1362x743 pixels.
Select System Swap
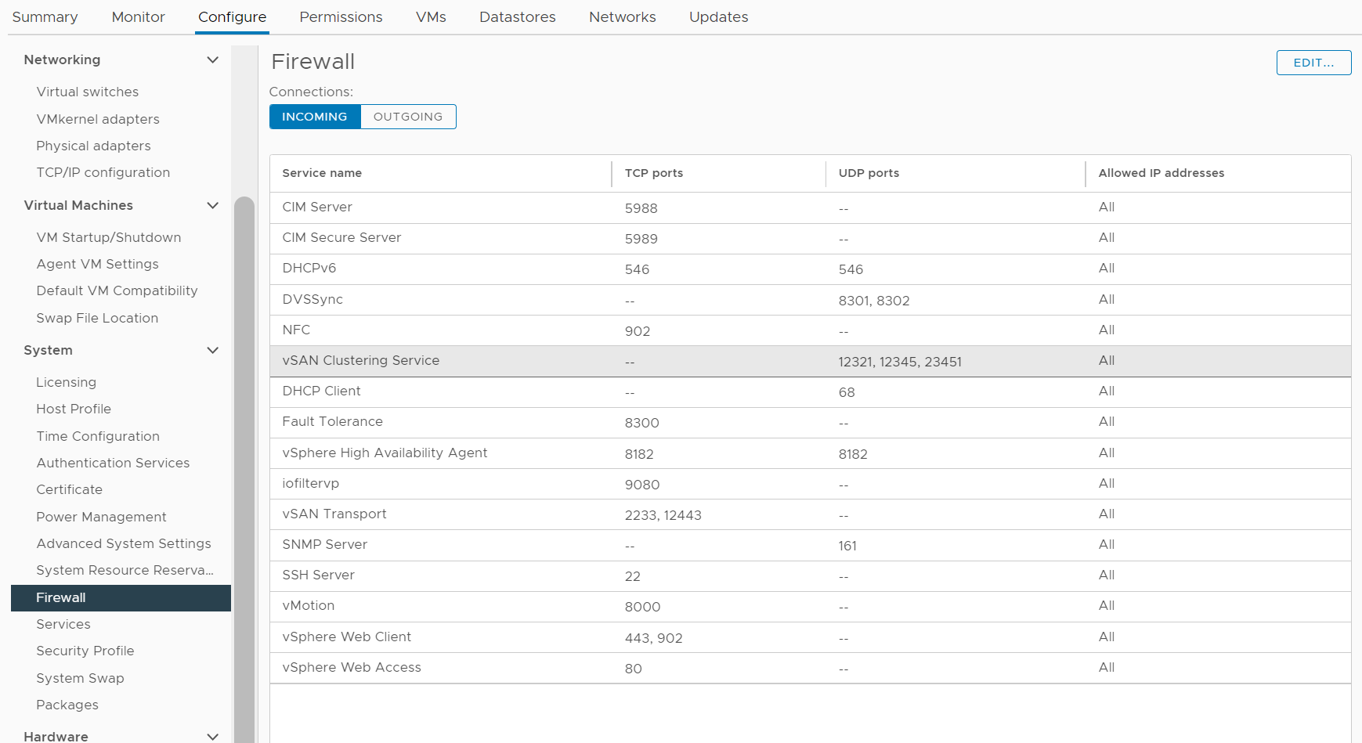coord(80,678)
